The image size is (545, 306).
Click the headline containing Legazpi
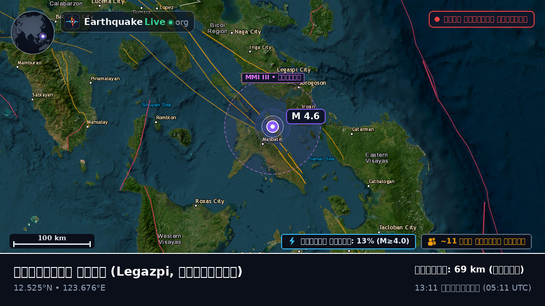[128, 272]
